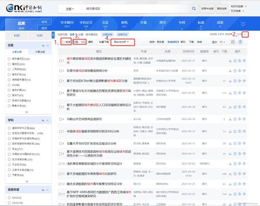Select the 科技 category tab
The height and width of the screenshot is (206, 260).
[17, 35]
